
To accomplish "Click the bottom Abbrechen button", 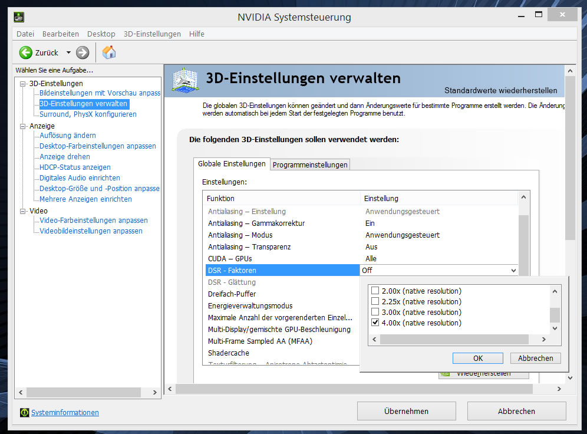I will pyautogui.click(x=516, y=411).
